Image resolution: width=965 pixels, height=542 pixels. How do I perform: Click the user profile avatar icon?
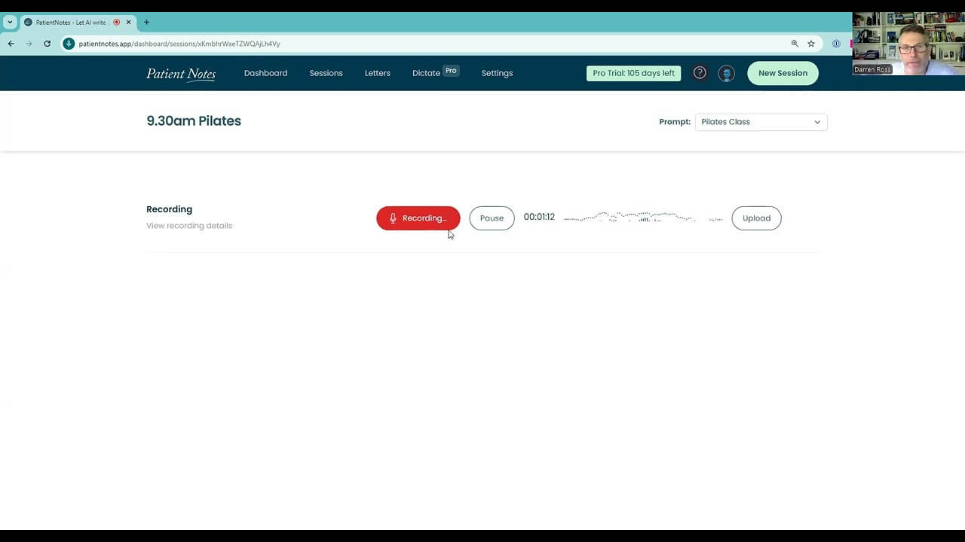(725, 73)
